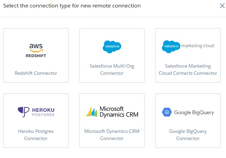Click the Heroku purple elephant symbol
226x158 pixels.
(x=23, y=112)
